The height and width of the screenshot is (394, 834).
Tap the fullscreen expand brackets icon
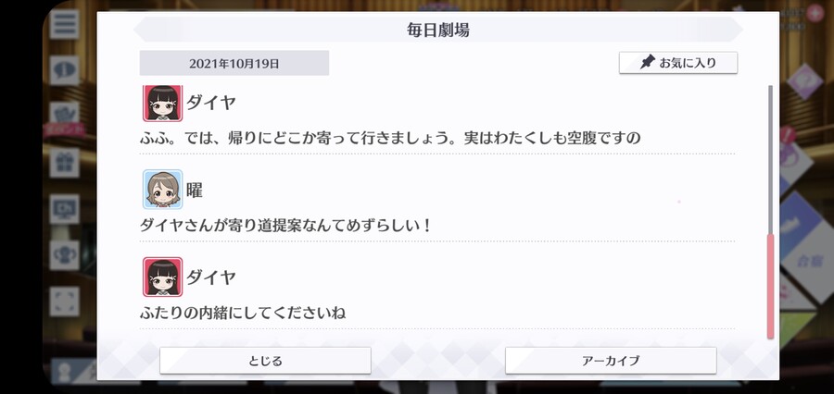tap(64, 302)
